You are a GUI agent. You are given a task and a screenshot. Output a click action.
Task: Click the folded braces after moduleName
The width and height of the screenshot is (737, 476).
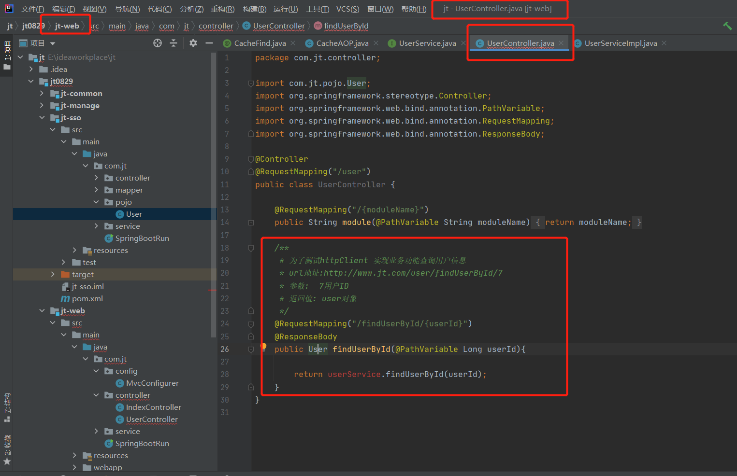coord(588,223)
